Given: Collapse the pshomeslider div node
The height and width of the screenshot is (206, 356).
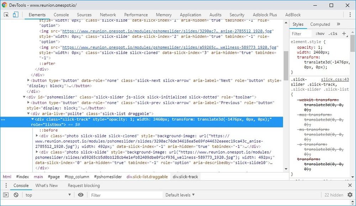Looking at the screenshot, I should click(x=24, y=97).
